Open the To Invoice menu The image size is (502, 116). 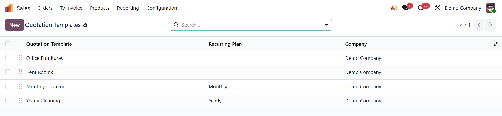coord(71,8)
